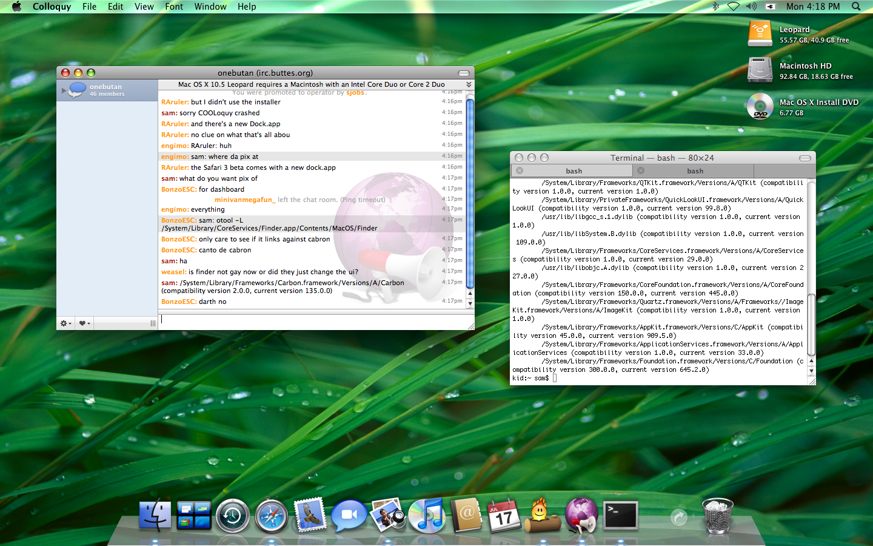Open Terminal icon in the Dock
The image size is (873, 546).
[621, 515]
